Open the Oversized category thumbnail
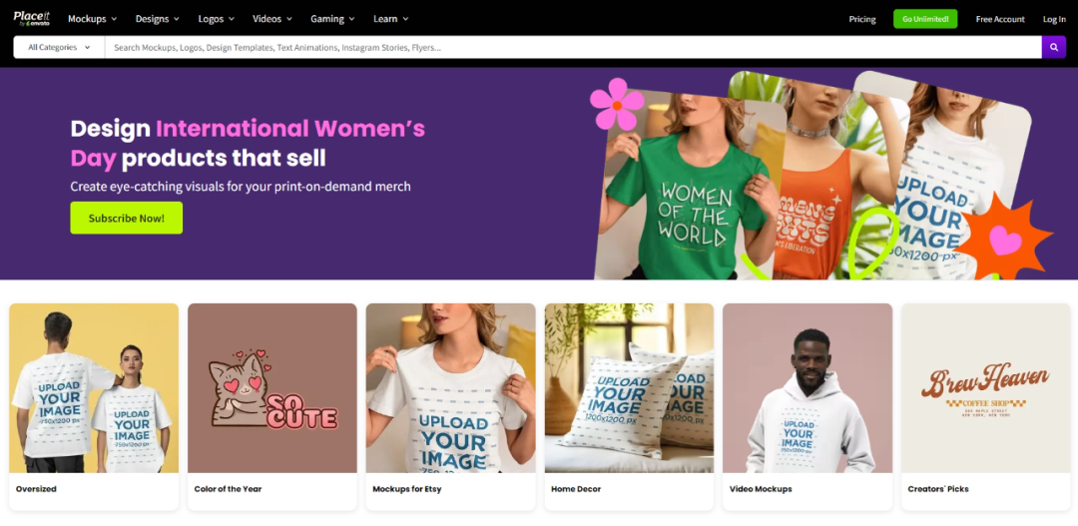 click(94, 388)
